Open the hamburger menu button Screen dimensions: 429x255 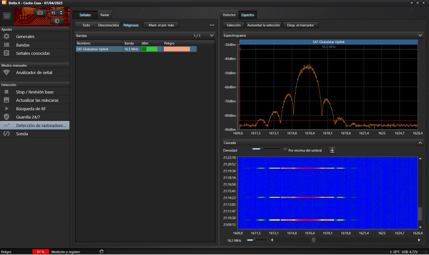[7, 16]
